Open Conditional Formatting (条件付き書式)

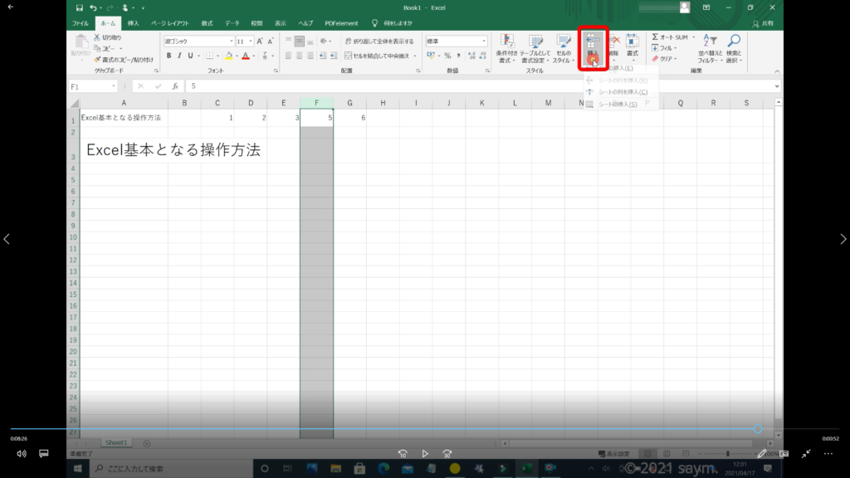click(x=506, y=48)
